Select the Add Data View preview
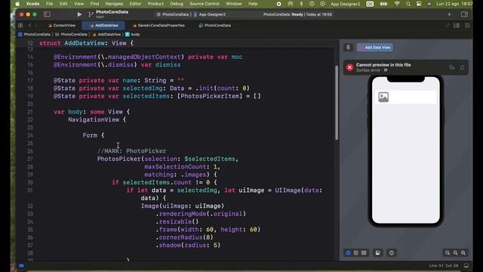 pos(375,47)
